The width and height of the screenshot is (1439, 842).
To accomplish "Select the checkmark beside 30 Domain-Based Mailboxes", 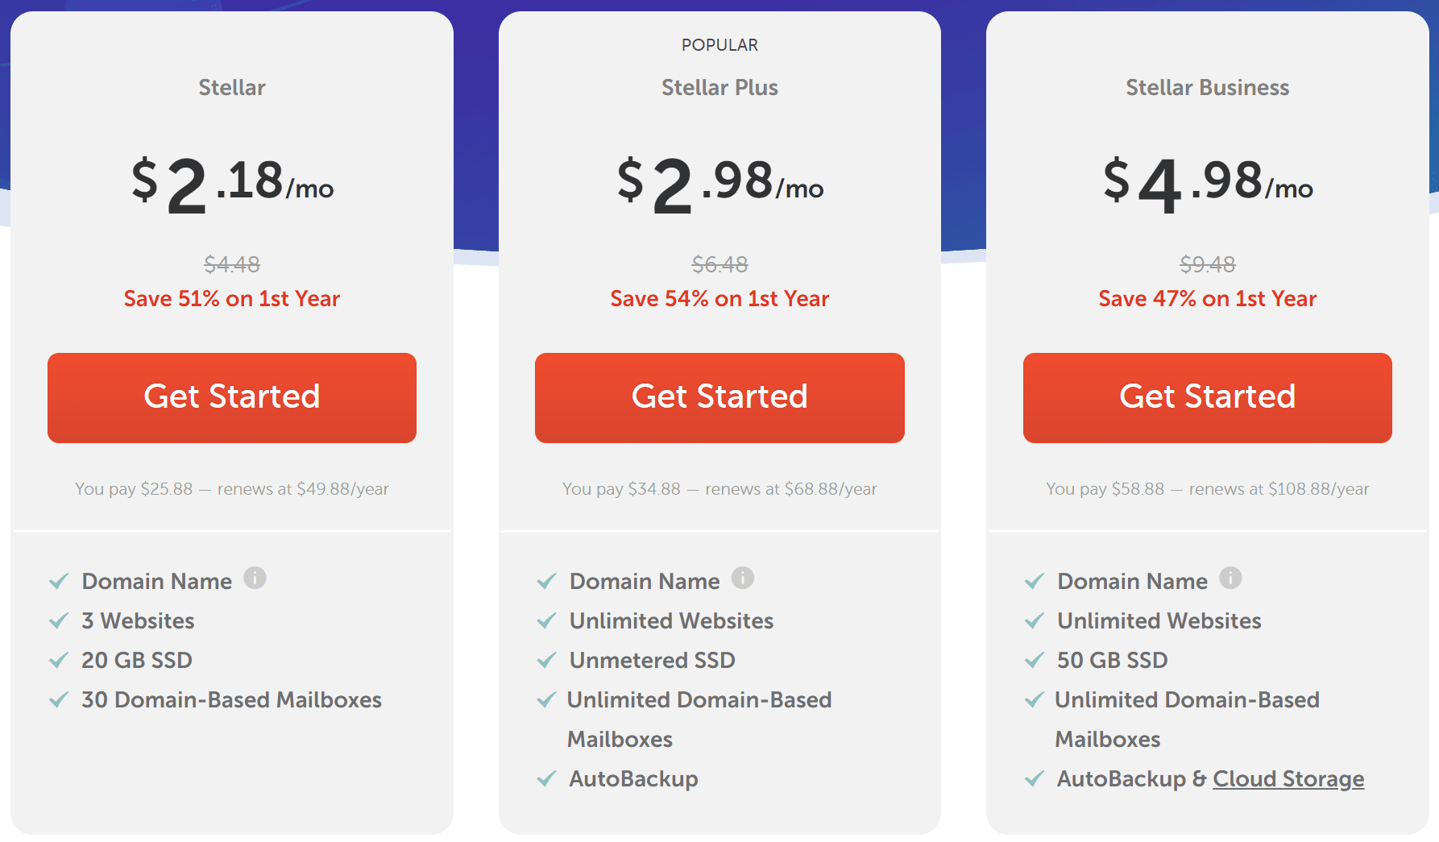I will [59, 699].
